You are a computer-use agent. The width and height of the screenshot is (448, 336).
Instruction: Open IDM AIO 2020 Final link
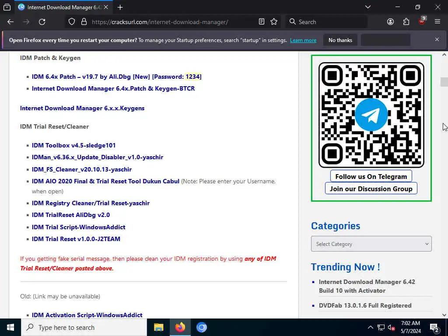click(x=105, y=181)
